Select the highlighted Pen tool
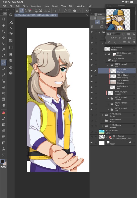The height and width of the screenshot is (198, 137). [x=4, y=63]
